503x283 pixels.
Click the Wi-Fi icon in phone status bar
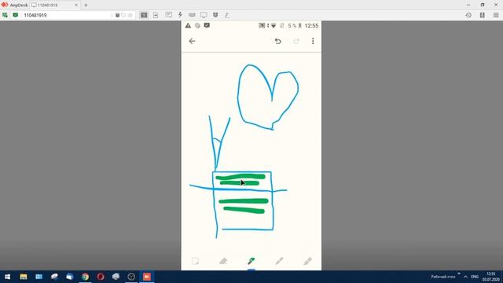coord(274,26)
